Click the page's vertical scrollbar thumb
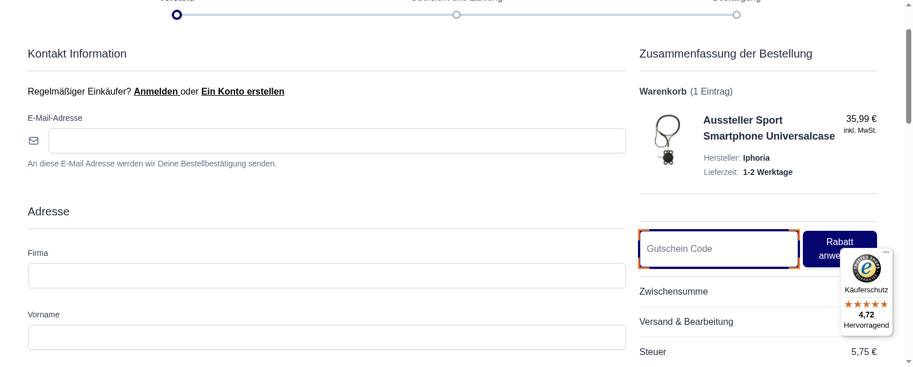Image resolution: width=913 pixels, height=367 pixels. click(x=908, y=77)
